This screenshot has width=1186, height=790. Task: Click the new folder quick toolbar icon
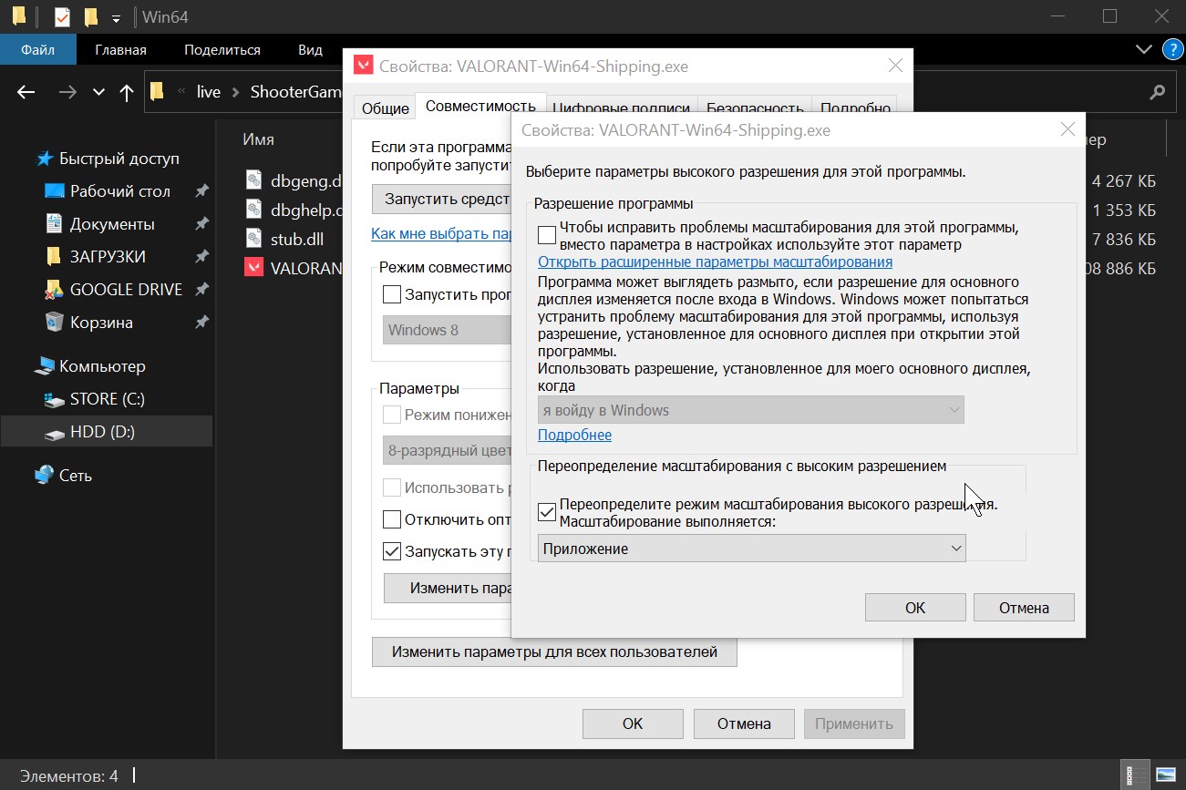[x=90, y=16]
